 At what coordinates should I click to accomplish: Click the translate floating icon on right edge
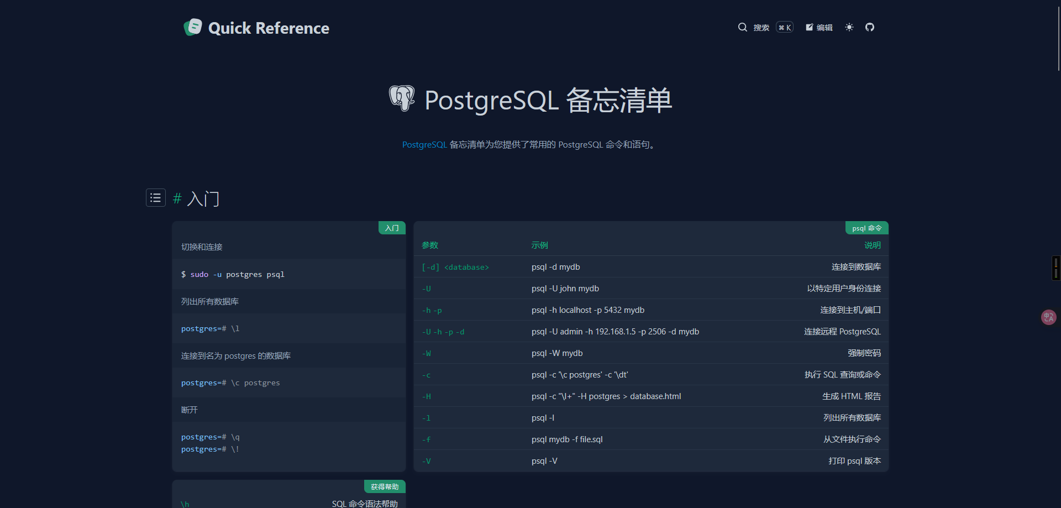pyautogui.click(x=1048, y=317)
